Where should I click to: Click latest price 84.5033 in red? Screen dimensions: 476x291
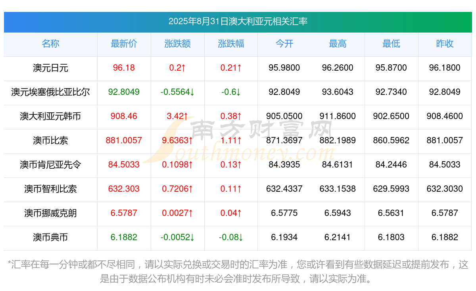pos(124,165)
